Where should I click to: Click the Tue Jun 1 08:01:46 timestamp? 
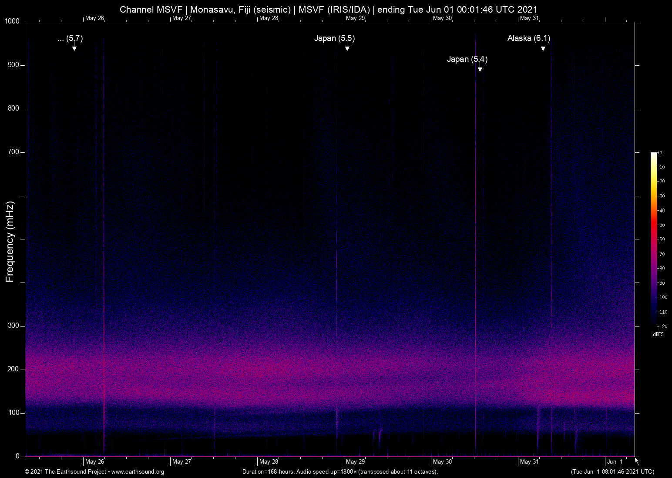click(612, 472)
